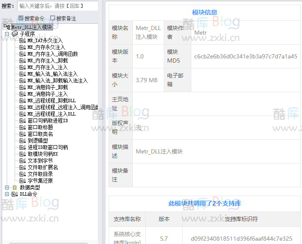Click the author value Metr

coord(200,33)
